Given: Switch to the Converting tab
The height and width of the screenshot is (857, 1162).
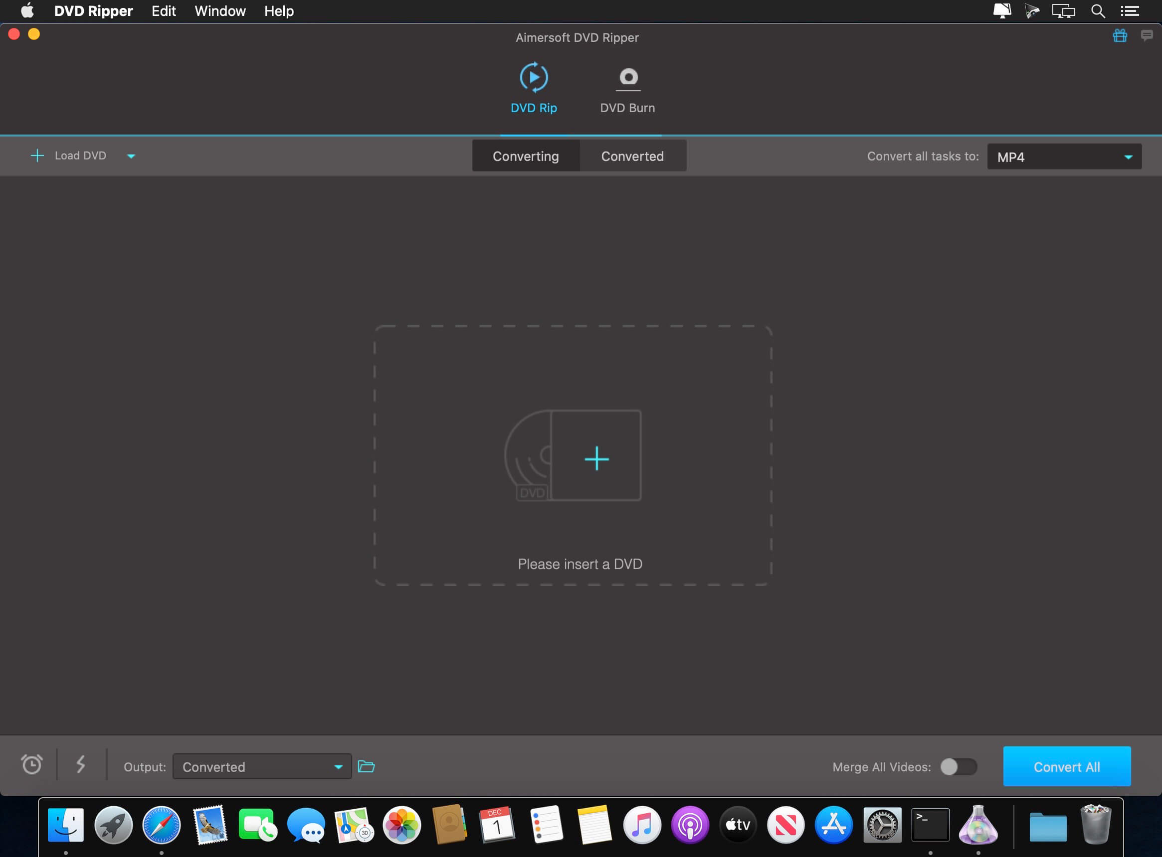Looking at the screenshot, I should coord(526,156).
